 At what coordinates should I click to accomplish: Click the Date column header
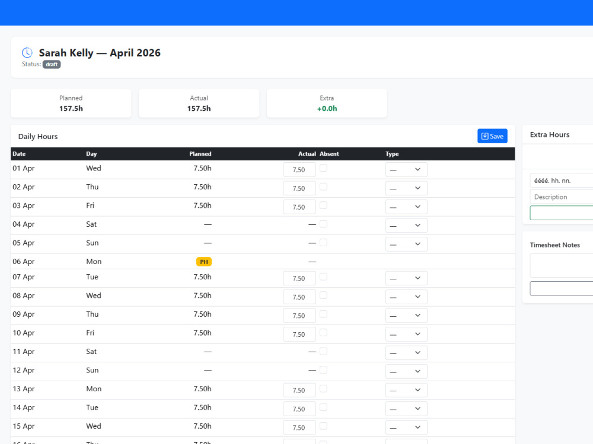tap(19, 154)
